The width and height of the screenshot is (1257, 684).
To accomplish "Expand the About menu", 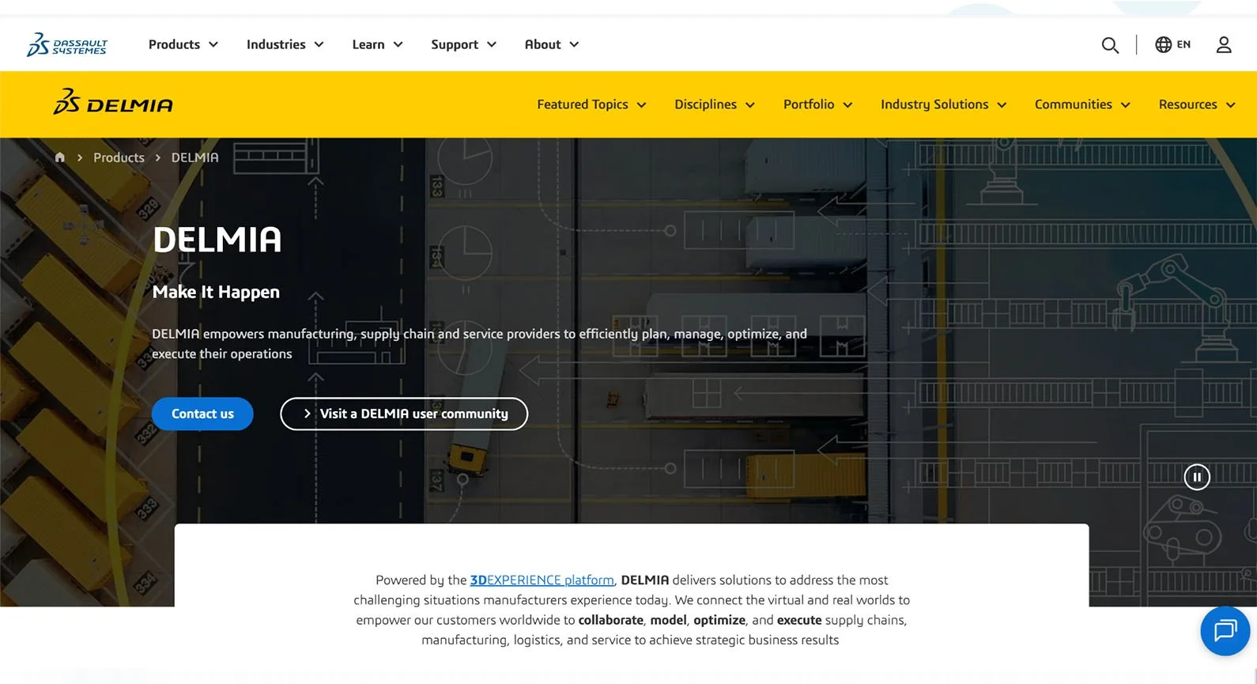I will coord(551,44).
